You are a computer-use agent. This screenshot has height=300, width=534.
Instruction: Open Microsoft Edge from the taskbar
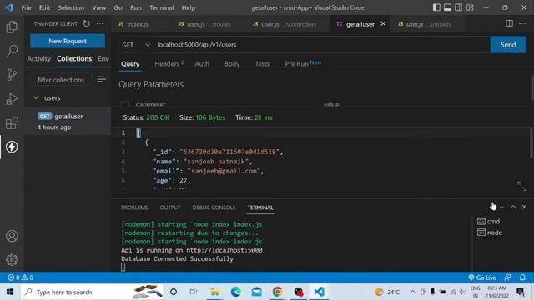coord(235,292)
